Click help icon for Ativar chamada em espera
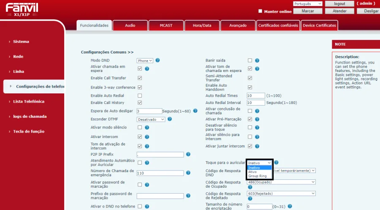The image size is (380, 210). coord(147,69)
